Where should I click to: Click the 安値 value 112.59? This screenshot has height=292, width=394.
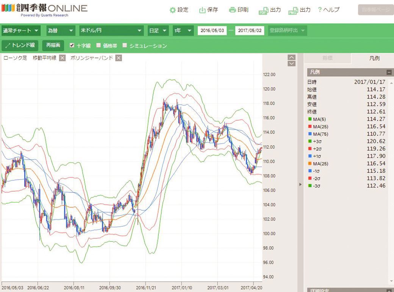pos(376,104)
